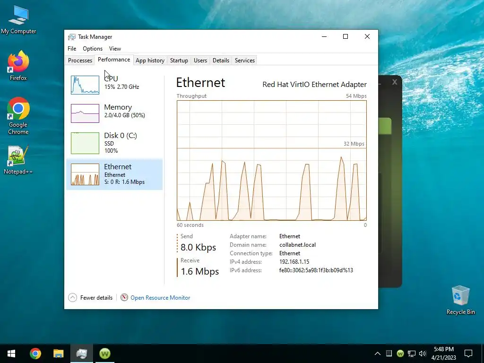This screenshot has height=363, width=484.
Task: Click the CPU 15% 2.70 GHz text
Action: pos(121,87)
